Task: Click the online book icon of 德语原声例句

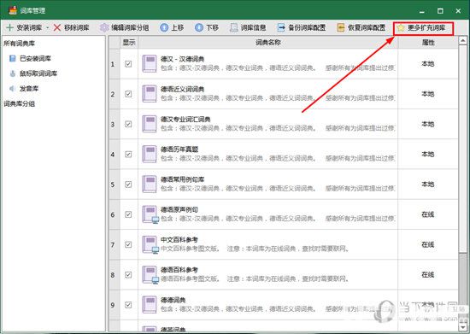Action: (x=150, y=214)
